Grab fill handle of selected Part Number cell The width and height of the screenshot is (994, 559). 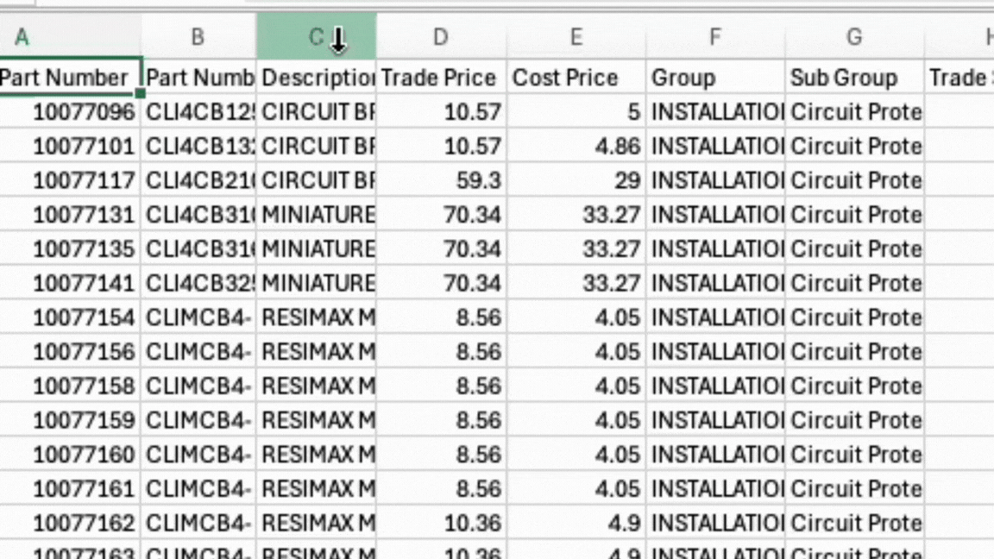coord(140,94)
